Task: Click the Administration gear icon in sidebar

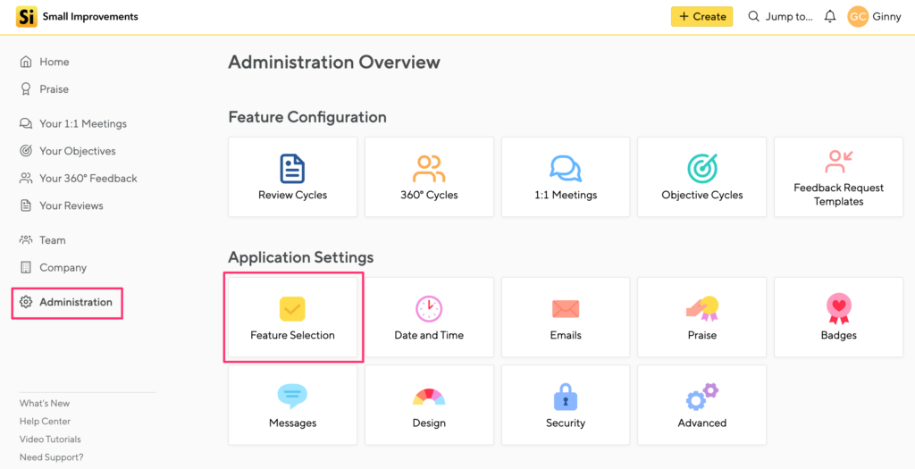Action: pos(26,302)
